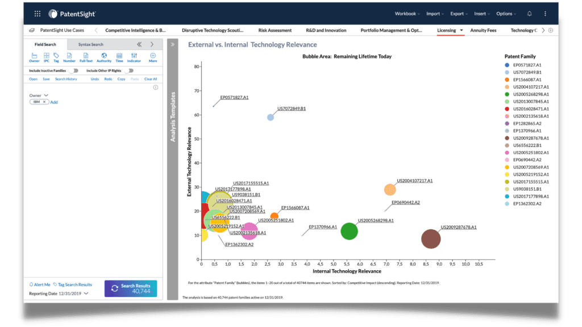
Task: Open the info icon in search area
Action: coord(156,87)
